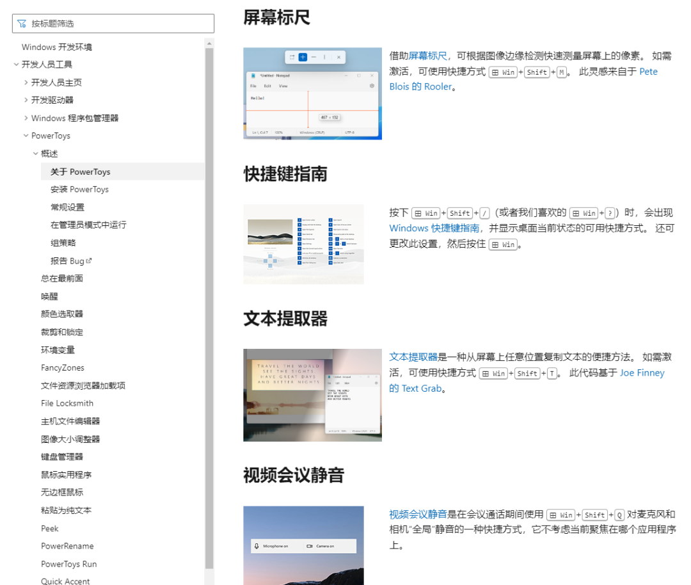Open the 无边框鼠标 page
691x585 pixels.
[62, 492]
